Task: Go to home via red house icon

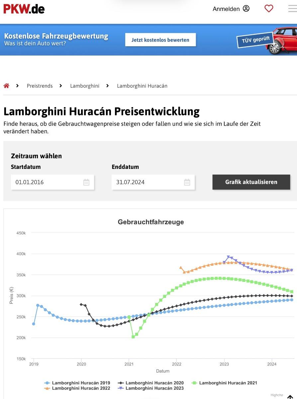Action: pyautogui.click(x=6, y=86)
